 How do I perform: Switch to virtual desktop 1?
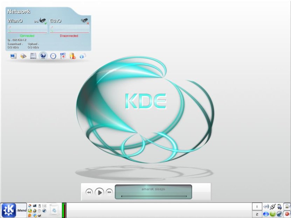[x=257, y=206]
